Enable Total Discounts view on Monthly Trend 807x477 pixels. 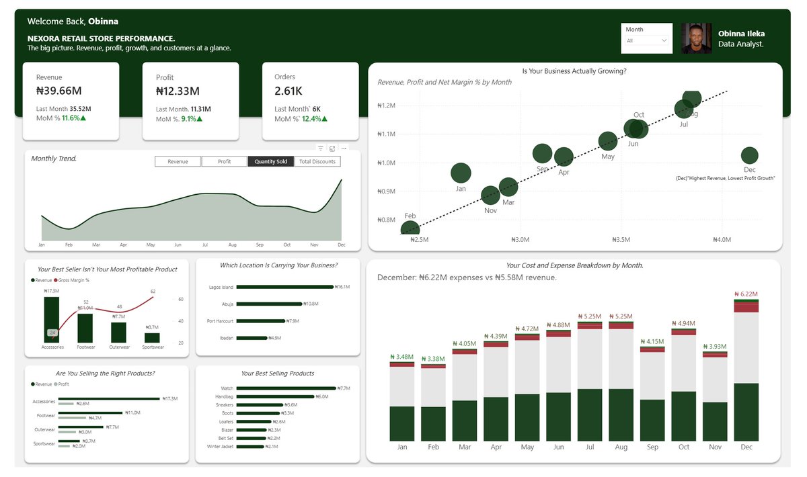click(x=318, y=161)
